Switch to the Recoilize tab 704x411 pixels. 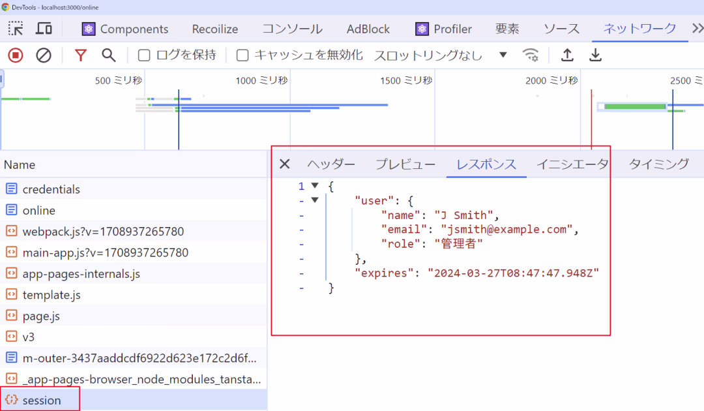[215, 29]
